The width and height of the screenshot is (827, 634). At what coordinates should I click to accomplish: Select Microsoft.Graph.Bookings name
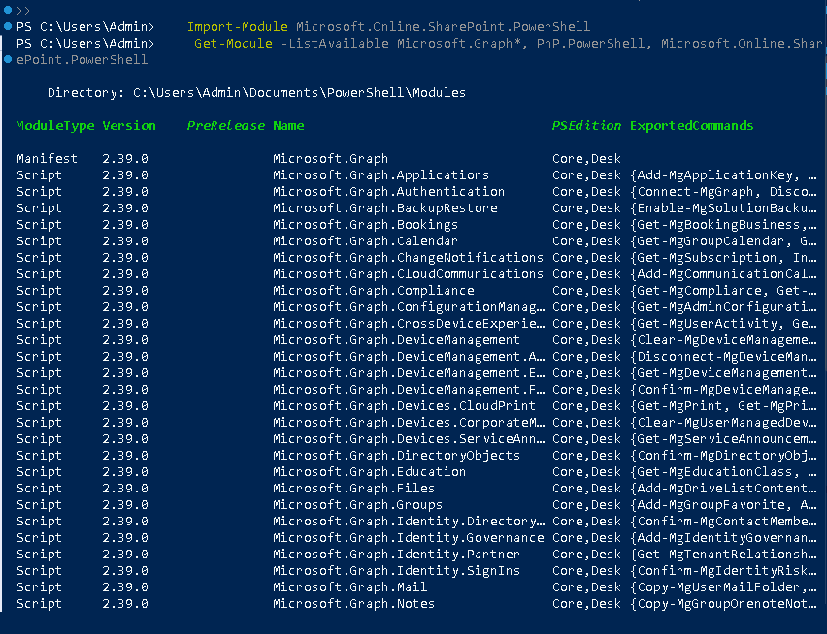(x=366, y=225)
